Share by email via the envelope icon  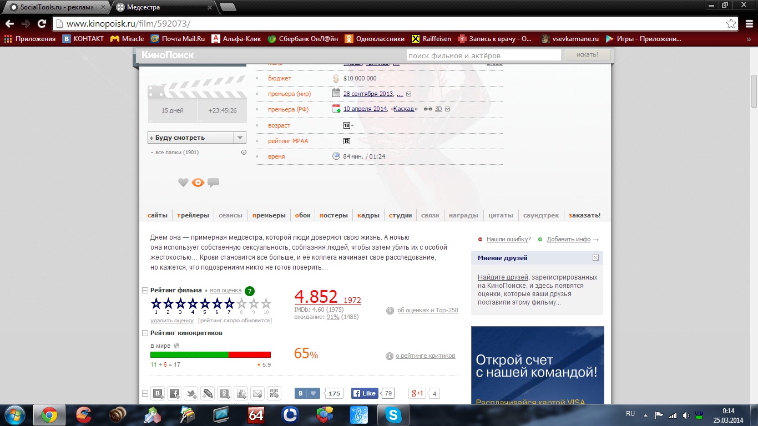click(x=257, y=393)
